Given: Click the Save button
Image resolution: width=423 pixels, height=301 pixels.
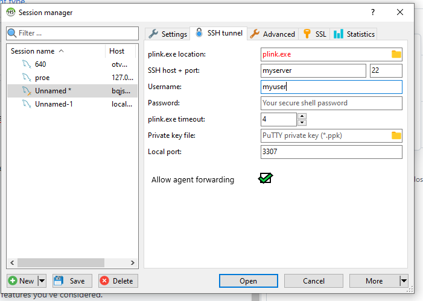Looking at the screenshot, I should point(72,281).
